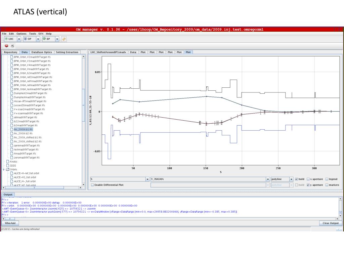This screenshot has width=344, height=258.
Task: Click file icon of ttmadXfitTarget.tfs
Action: point(12,154)
